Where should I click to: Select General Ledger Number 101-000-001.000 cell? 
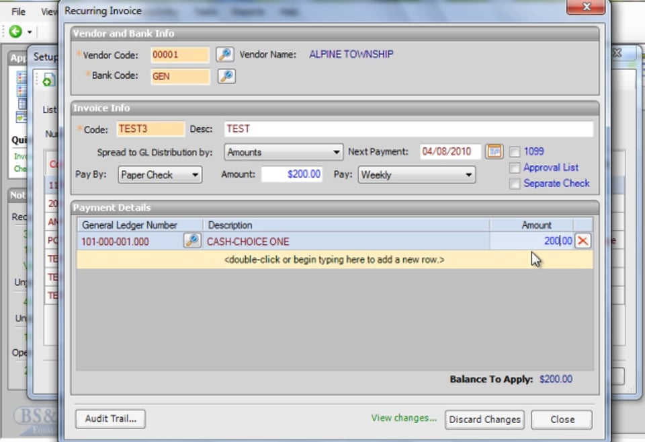coord(130,242)
